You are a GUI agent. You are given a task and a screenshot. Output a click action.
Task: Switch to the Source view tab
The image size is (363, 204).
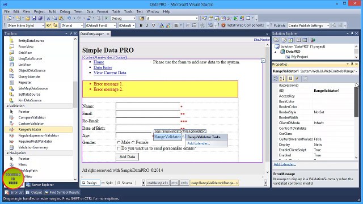pyautogui.click(x=125, y=183)
